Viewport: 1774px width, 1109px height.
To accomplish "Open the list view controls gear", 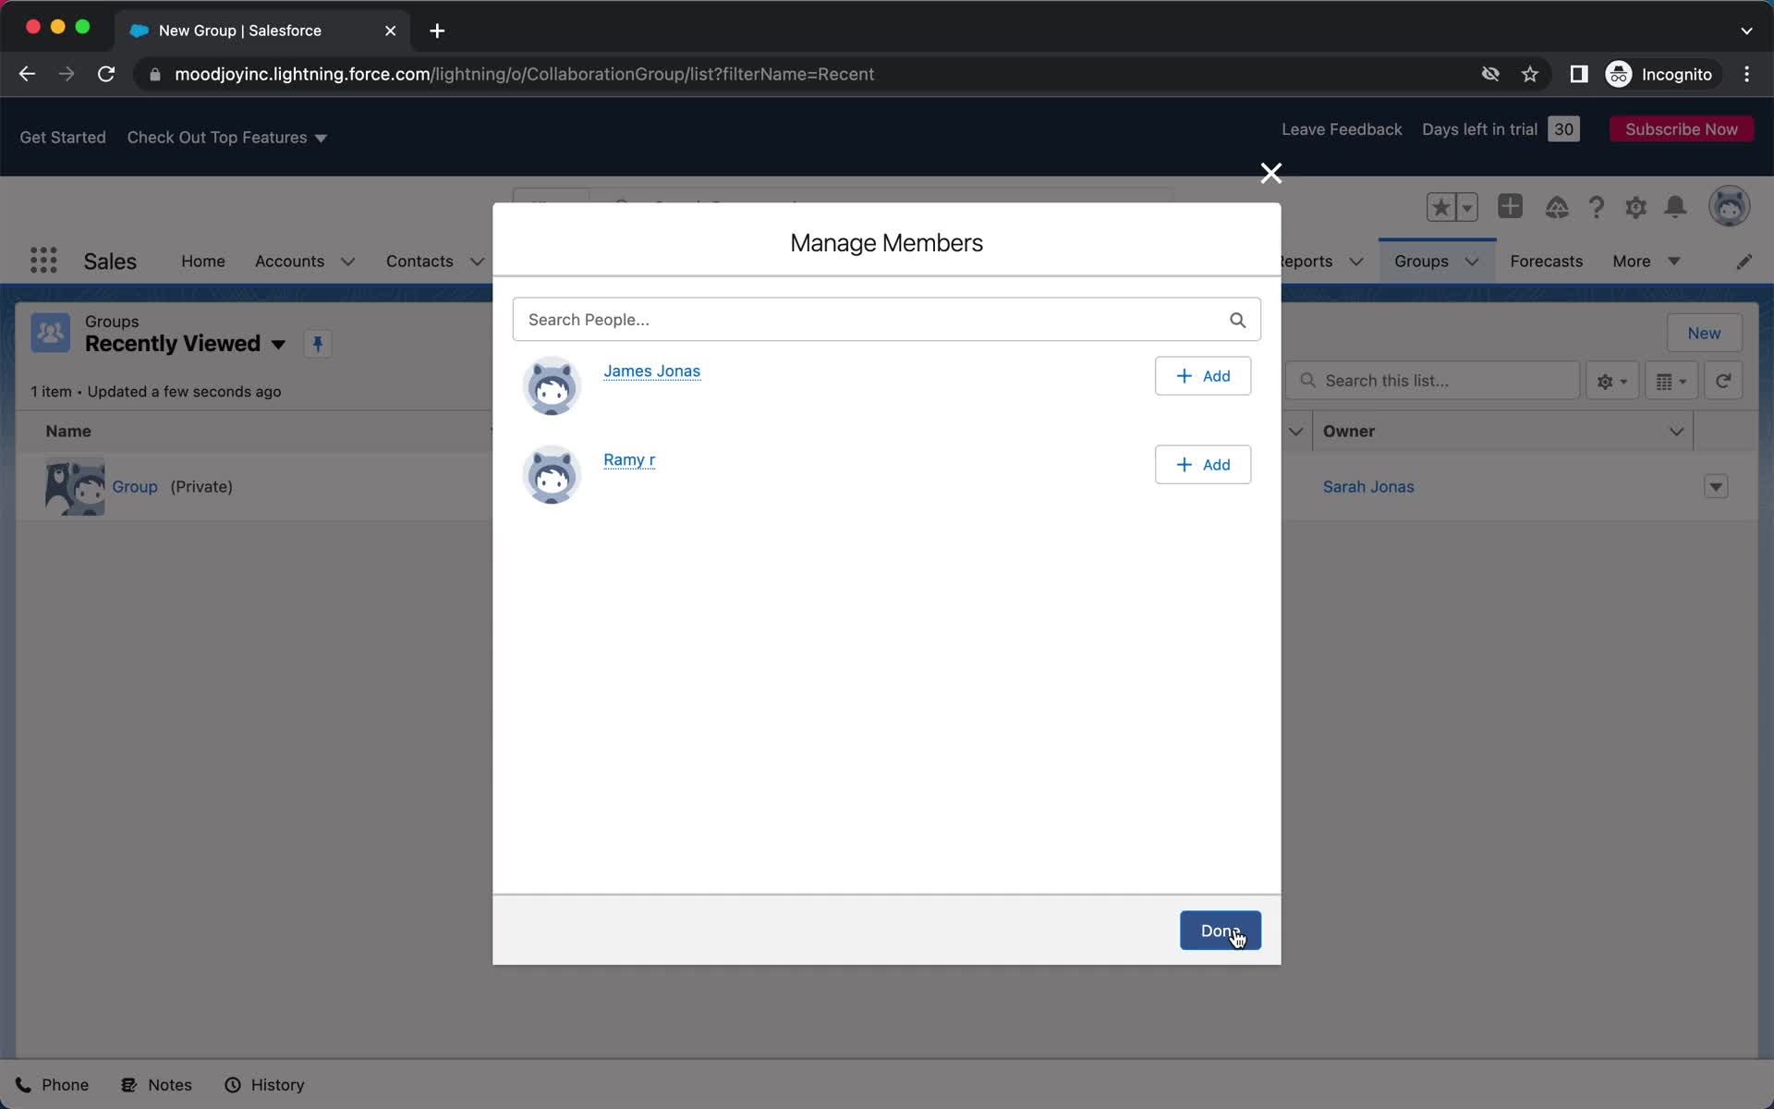I will pyautogui.click(x=1611, y=381).
